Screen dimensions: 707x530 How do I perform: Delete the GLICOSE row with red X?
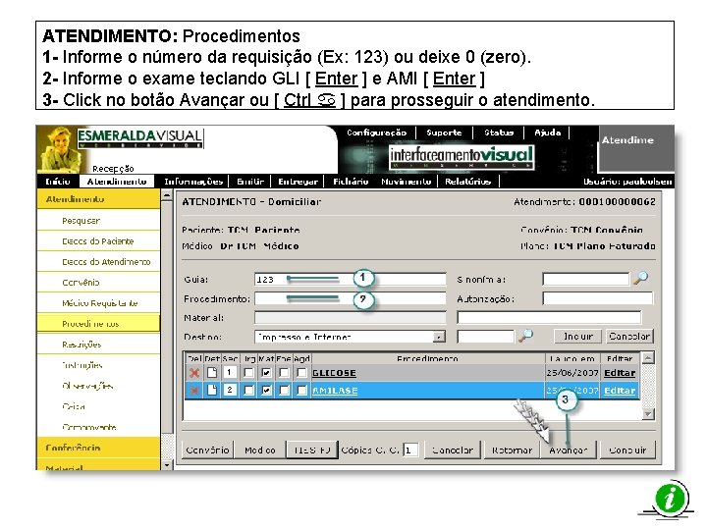pyautogui.click(x=194, y=373)
